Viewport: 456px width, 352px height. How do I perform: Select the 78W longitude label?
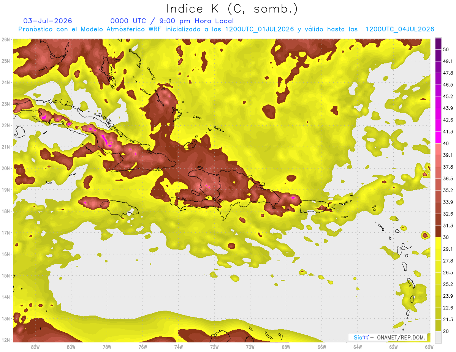pos(107,347)
